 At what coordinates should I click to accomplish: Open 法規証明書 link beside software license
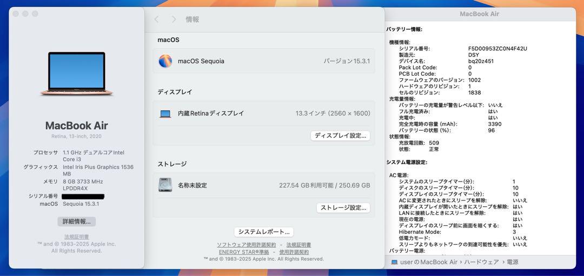298,245
